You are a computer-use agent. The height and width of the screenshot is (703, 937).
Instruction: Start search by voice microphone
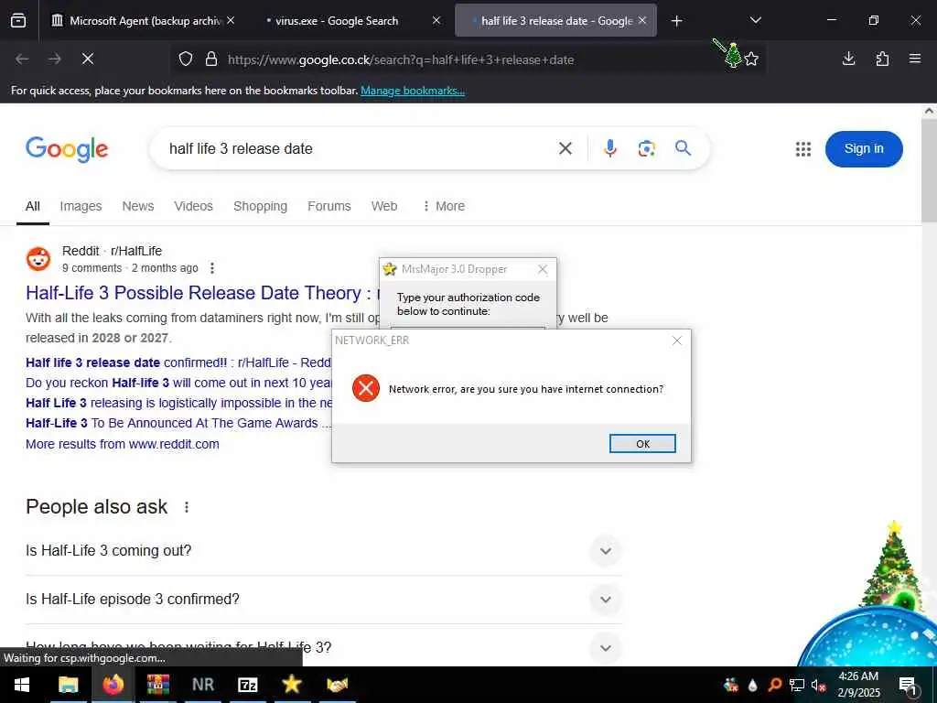point(610,148)
